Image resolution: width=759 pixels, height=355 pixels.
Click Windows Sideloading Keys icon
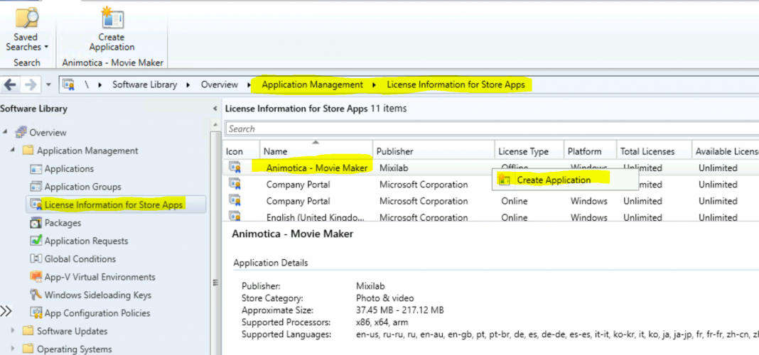36,295
